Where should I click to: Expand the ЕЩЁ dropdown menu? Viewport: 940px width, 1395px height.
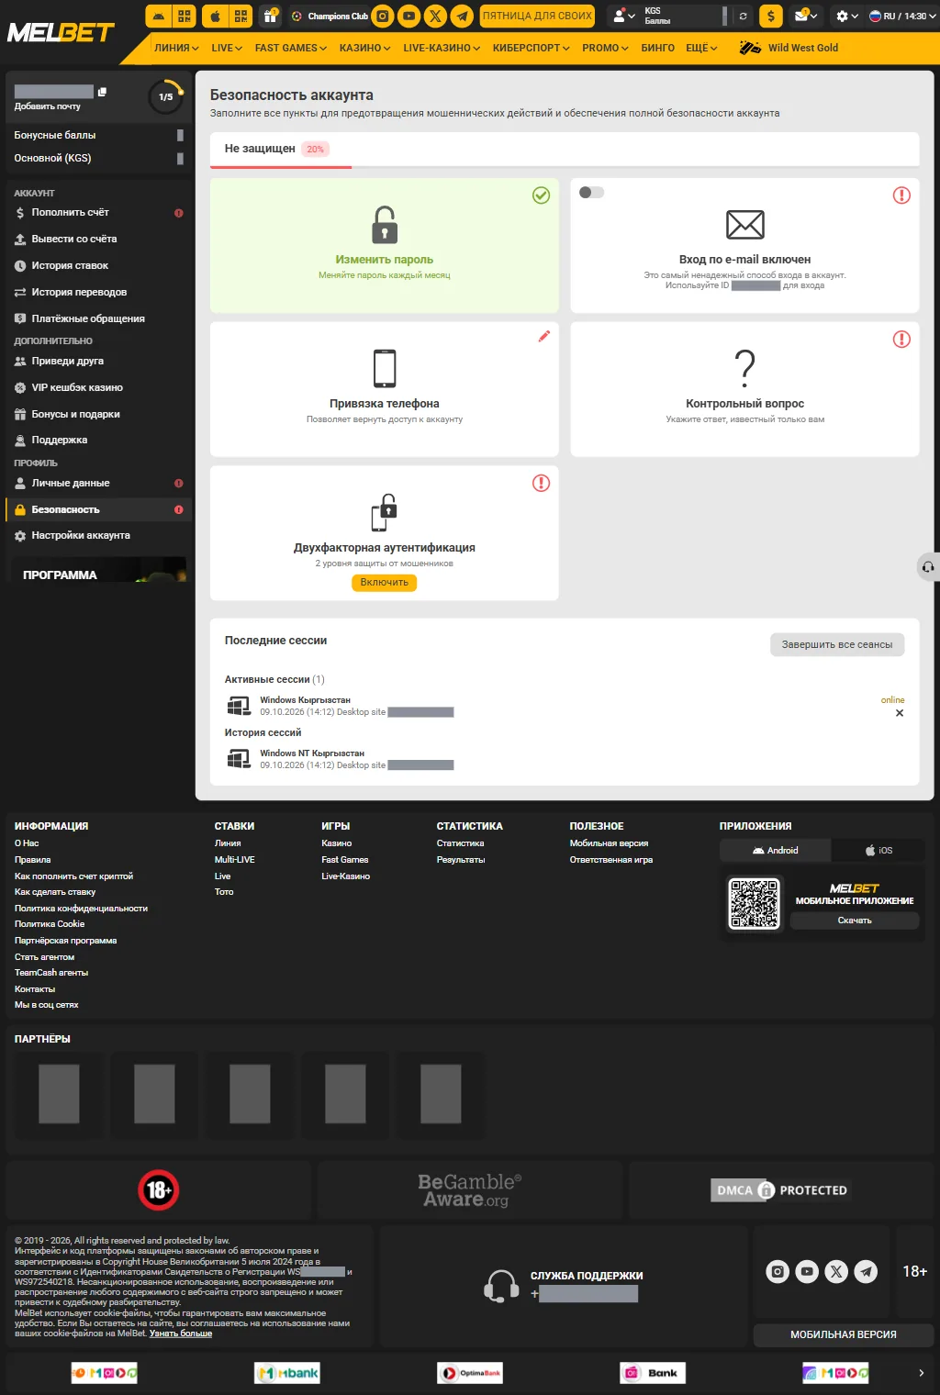(701, 48)
